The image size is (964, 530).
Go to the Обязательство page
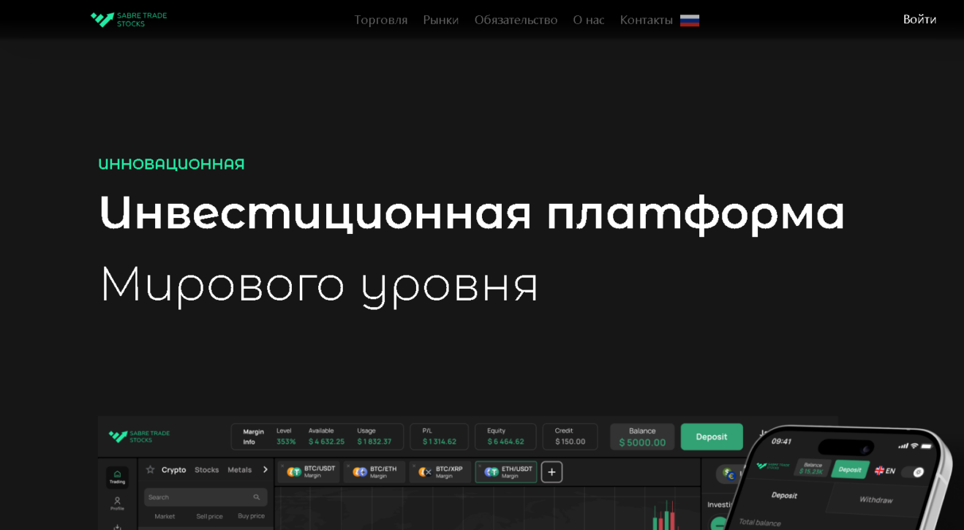pos(516,20)
